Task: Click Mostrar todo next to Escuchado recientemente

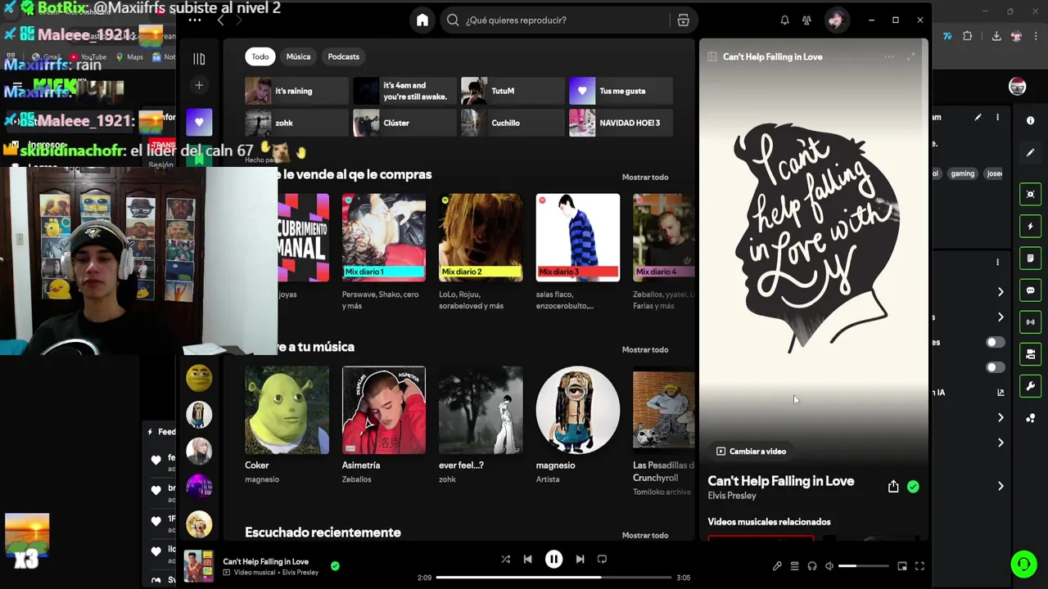Action: [x=645, y=535]
